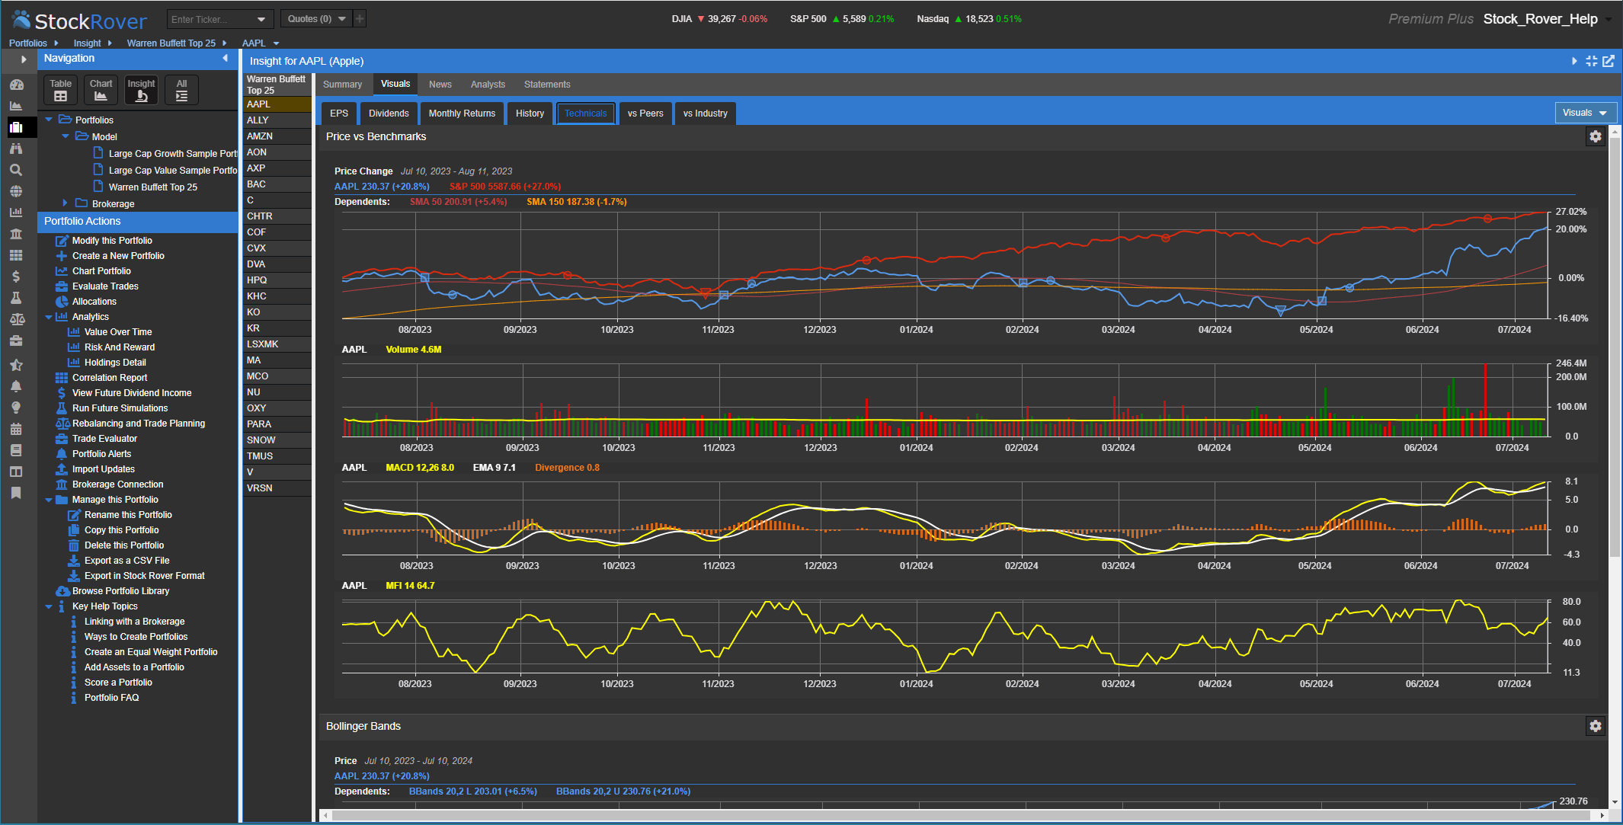The image size is (1623, 825).
Task: Open the Enter Ticker dropdown arrow
Action: 262,19
